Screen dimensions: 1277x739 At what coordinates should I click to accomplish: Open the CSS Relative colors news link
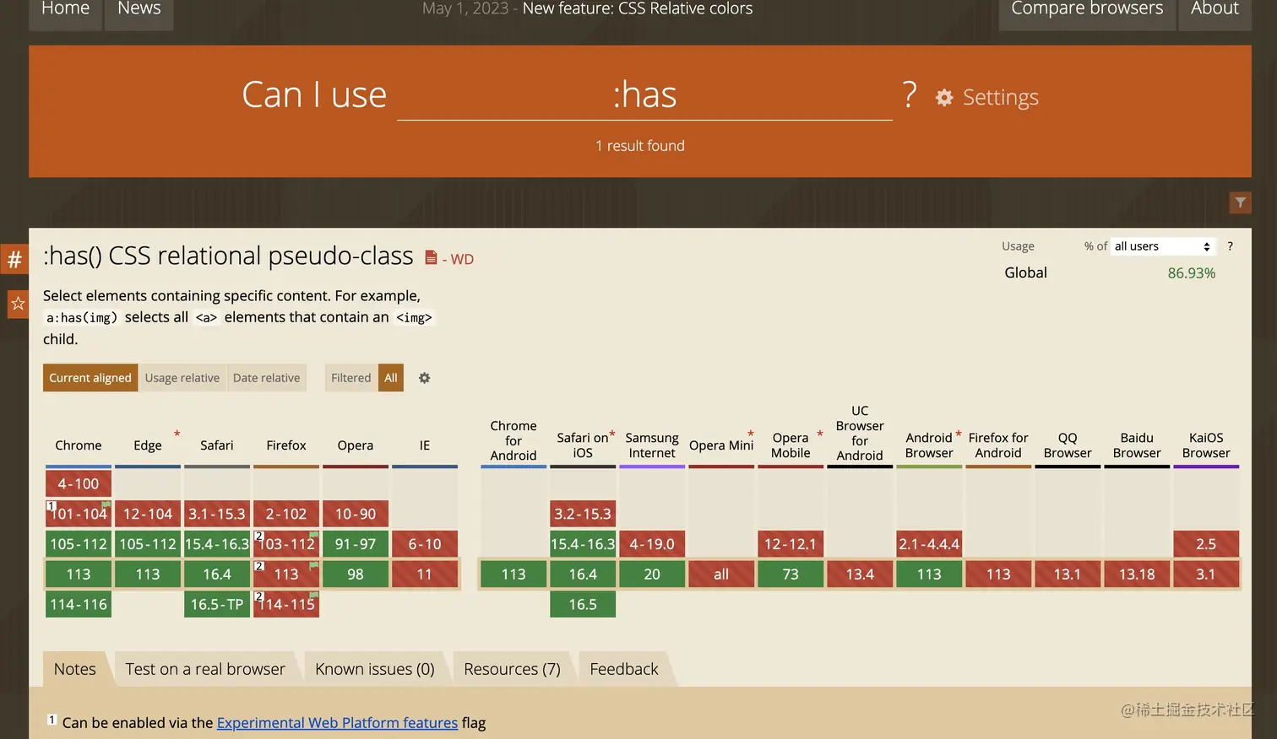638,8
